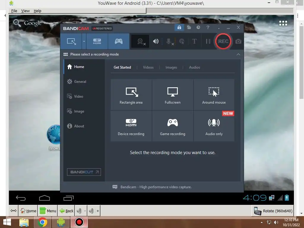Toggle the text overlay T icon
This screenshot has width=304, height=228.
[x=194, y=41]
